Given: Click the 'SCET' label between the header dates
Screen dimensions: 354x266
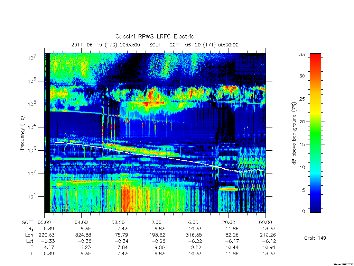Looking at the screenshot, I should tap(155, 45).
